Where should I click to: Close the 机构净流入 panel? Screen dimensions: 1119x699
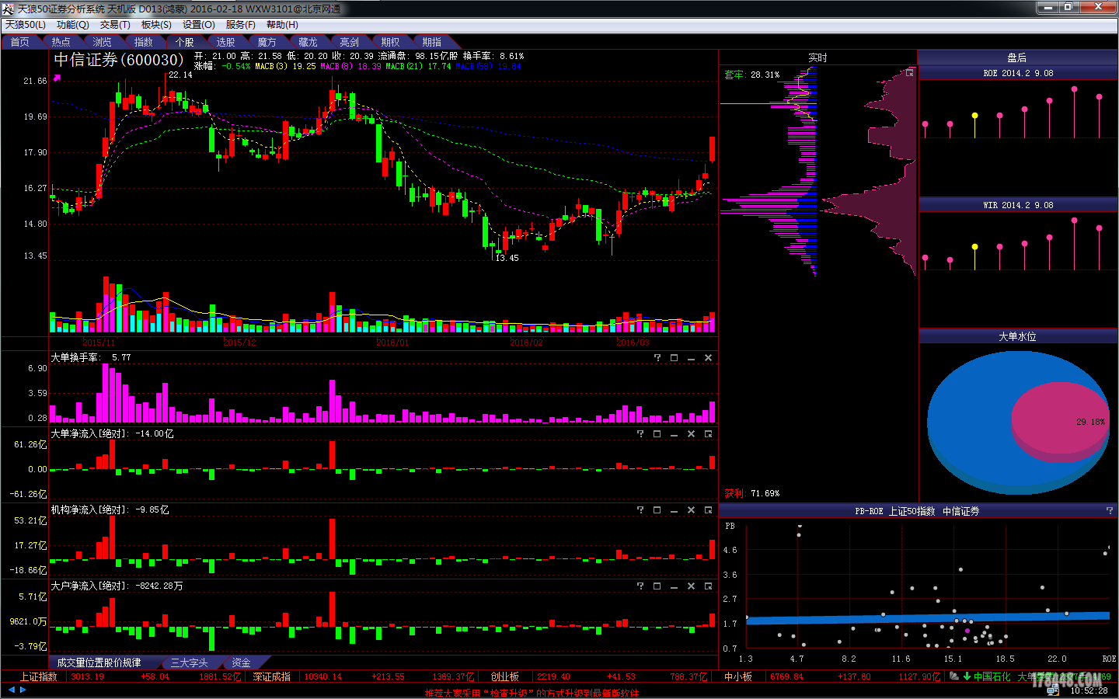pos(691,510)
